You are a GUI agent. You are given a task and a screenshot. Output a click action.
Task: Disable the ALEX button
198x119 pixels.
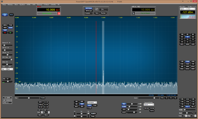tap(11, 28)
